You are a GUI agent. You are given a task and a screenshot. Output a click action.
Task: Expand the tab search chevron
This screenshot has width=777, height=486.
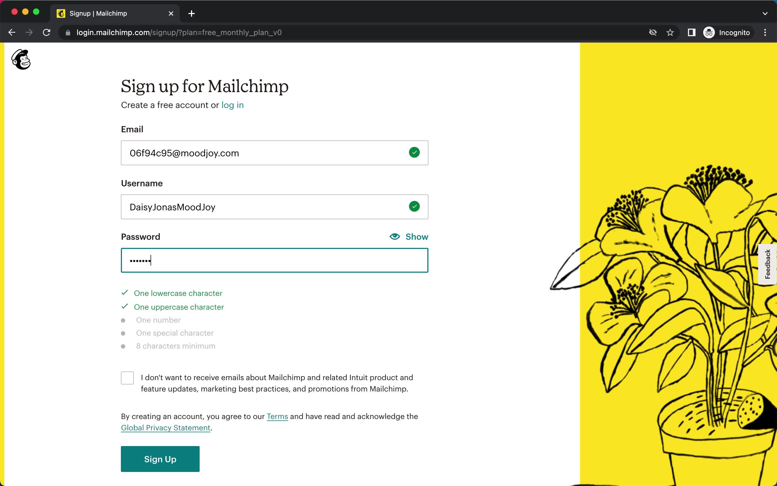point(765,13)
